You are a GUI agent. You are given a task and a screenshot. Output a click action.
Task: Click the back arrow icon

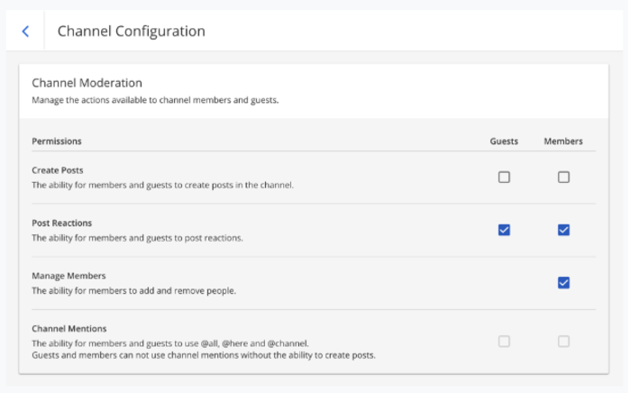25,32
